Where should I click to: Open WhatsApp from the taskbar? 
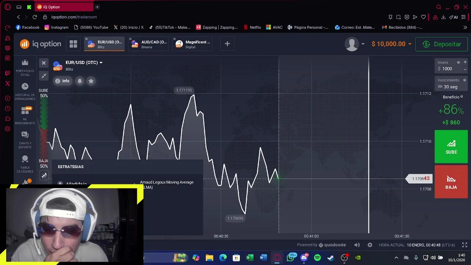tap(291, 258)
